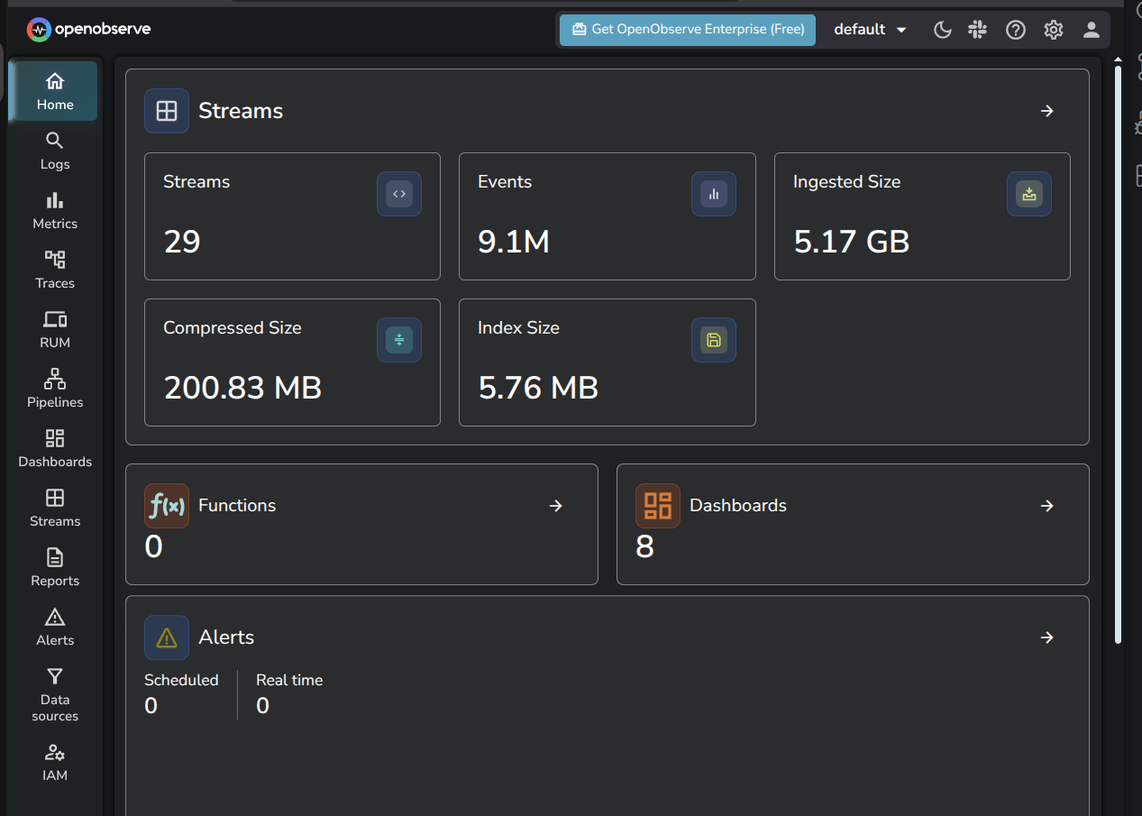Click the arrow on the Alerts card
The image size is (1142, 816).
1047,637
